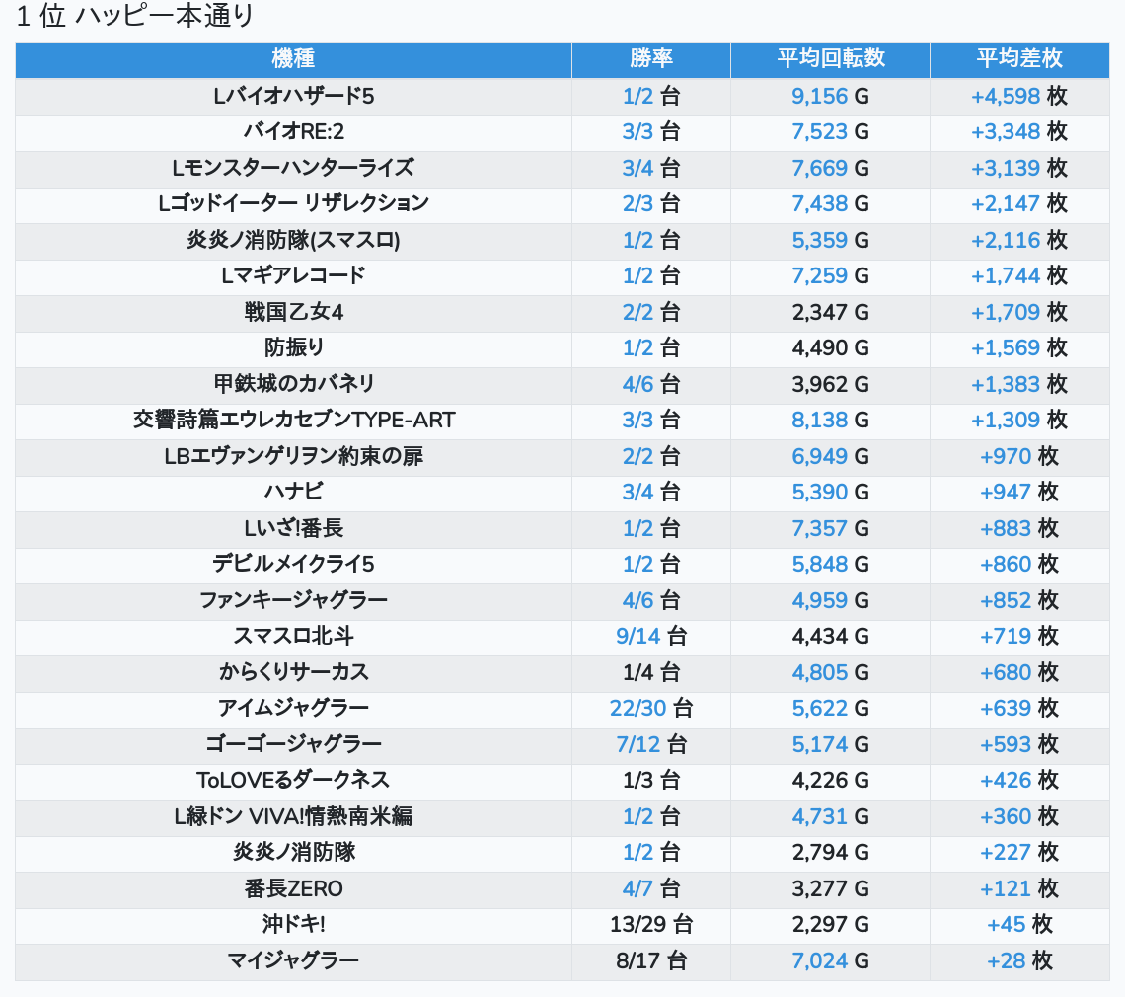Select the 7,438 G value
1125x997 pixels.
tap(830, 204)
